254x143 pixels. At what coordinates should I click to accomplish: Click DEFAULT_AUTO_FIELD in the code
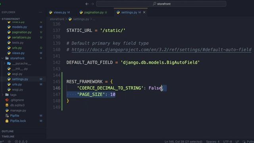click(90, 63)
